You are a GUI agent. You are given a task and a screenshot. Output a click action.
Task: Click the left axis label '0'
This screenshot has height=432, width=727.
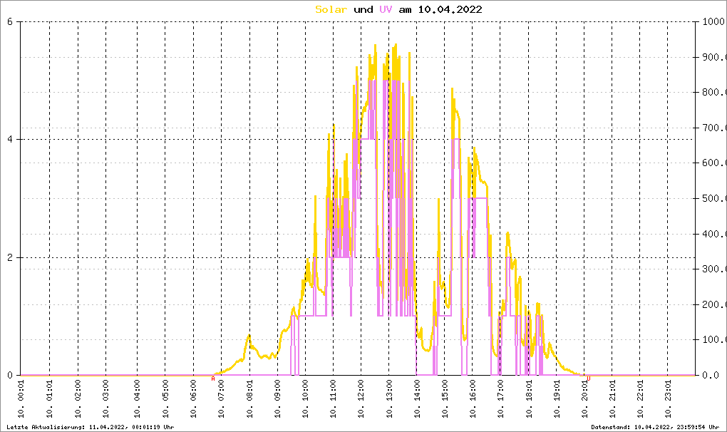10,376
